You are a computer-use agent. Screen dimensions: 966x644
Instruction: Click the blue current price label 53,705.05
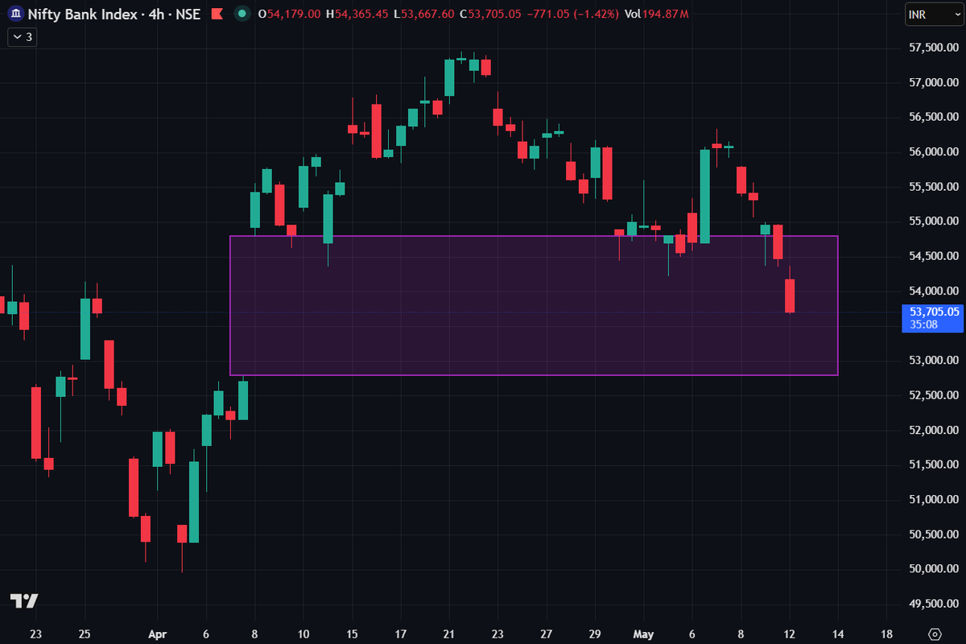click(934, 318)
